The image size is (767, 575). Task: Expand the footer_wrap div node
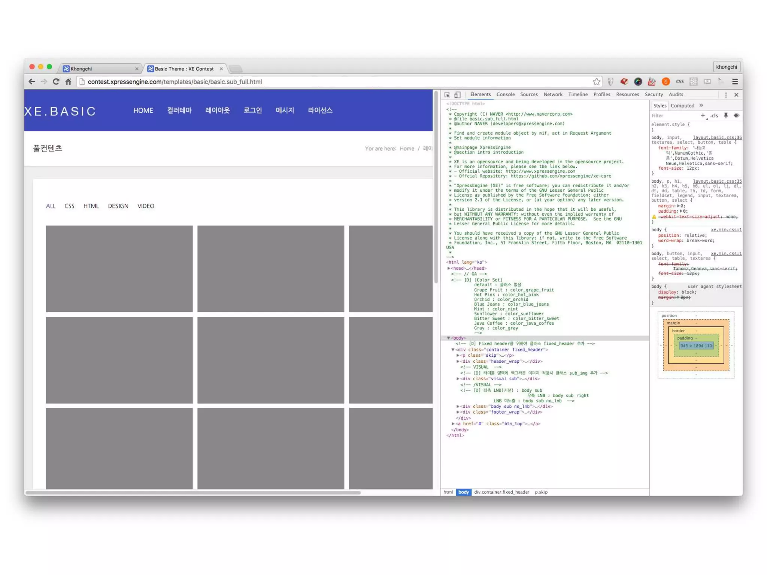(x=458, y=412)
